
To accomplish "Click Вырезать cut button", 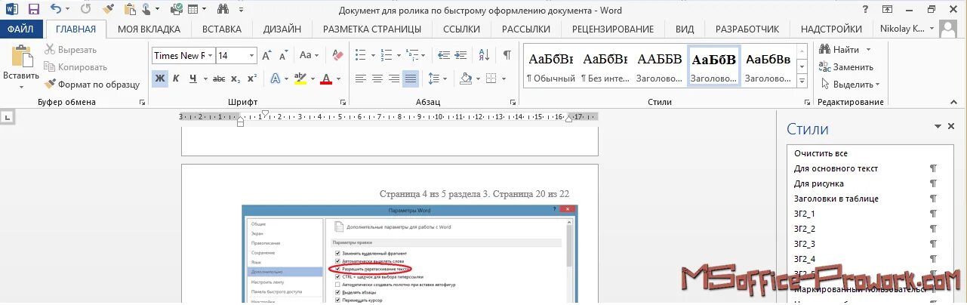I will pyautogui.click(x=70, y=50).
